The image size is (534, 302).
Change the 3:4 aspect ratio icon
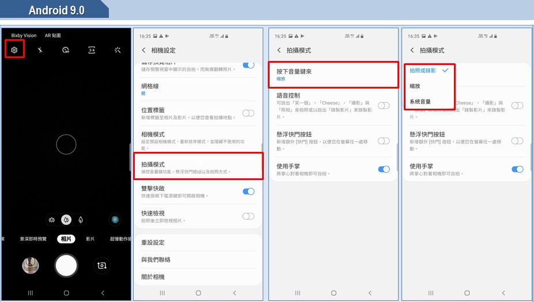coord(92,50)
